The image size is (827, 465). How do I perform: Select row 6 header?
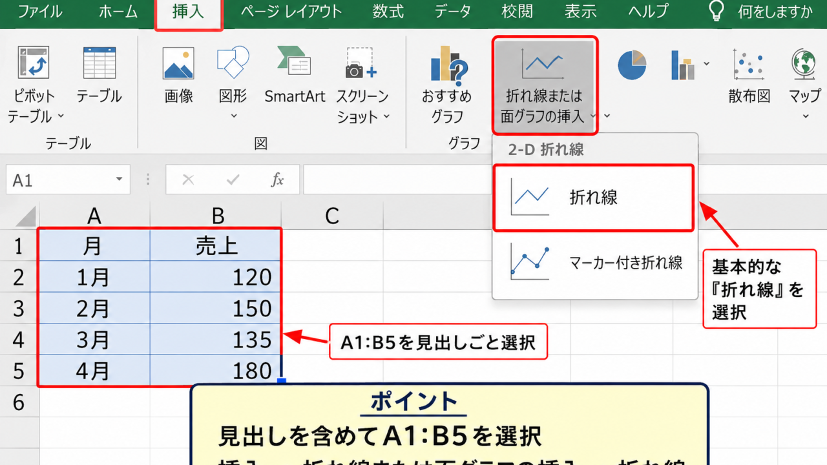coord(18,402)
